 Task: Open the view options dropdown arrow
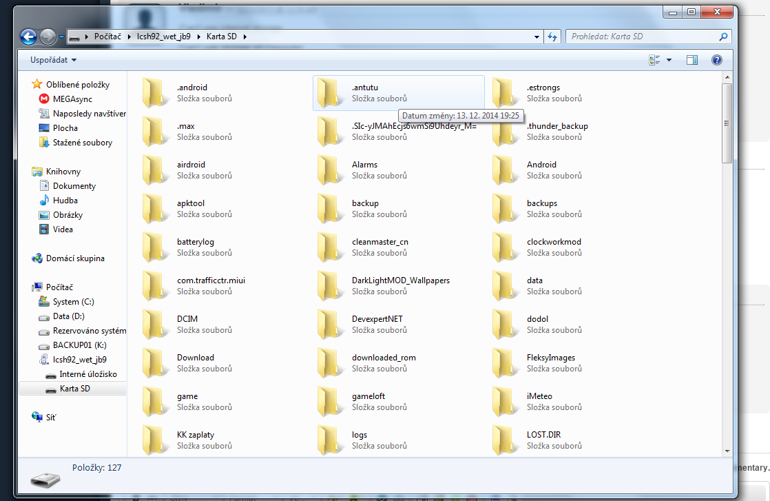tap(669, 60)
